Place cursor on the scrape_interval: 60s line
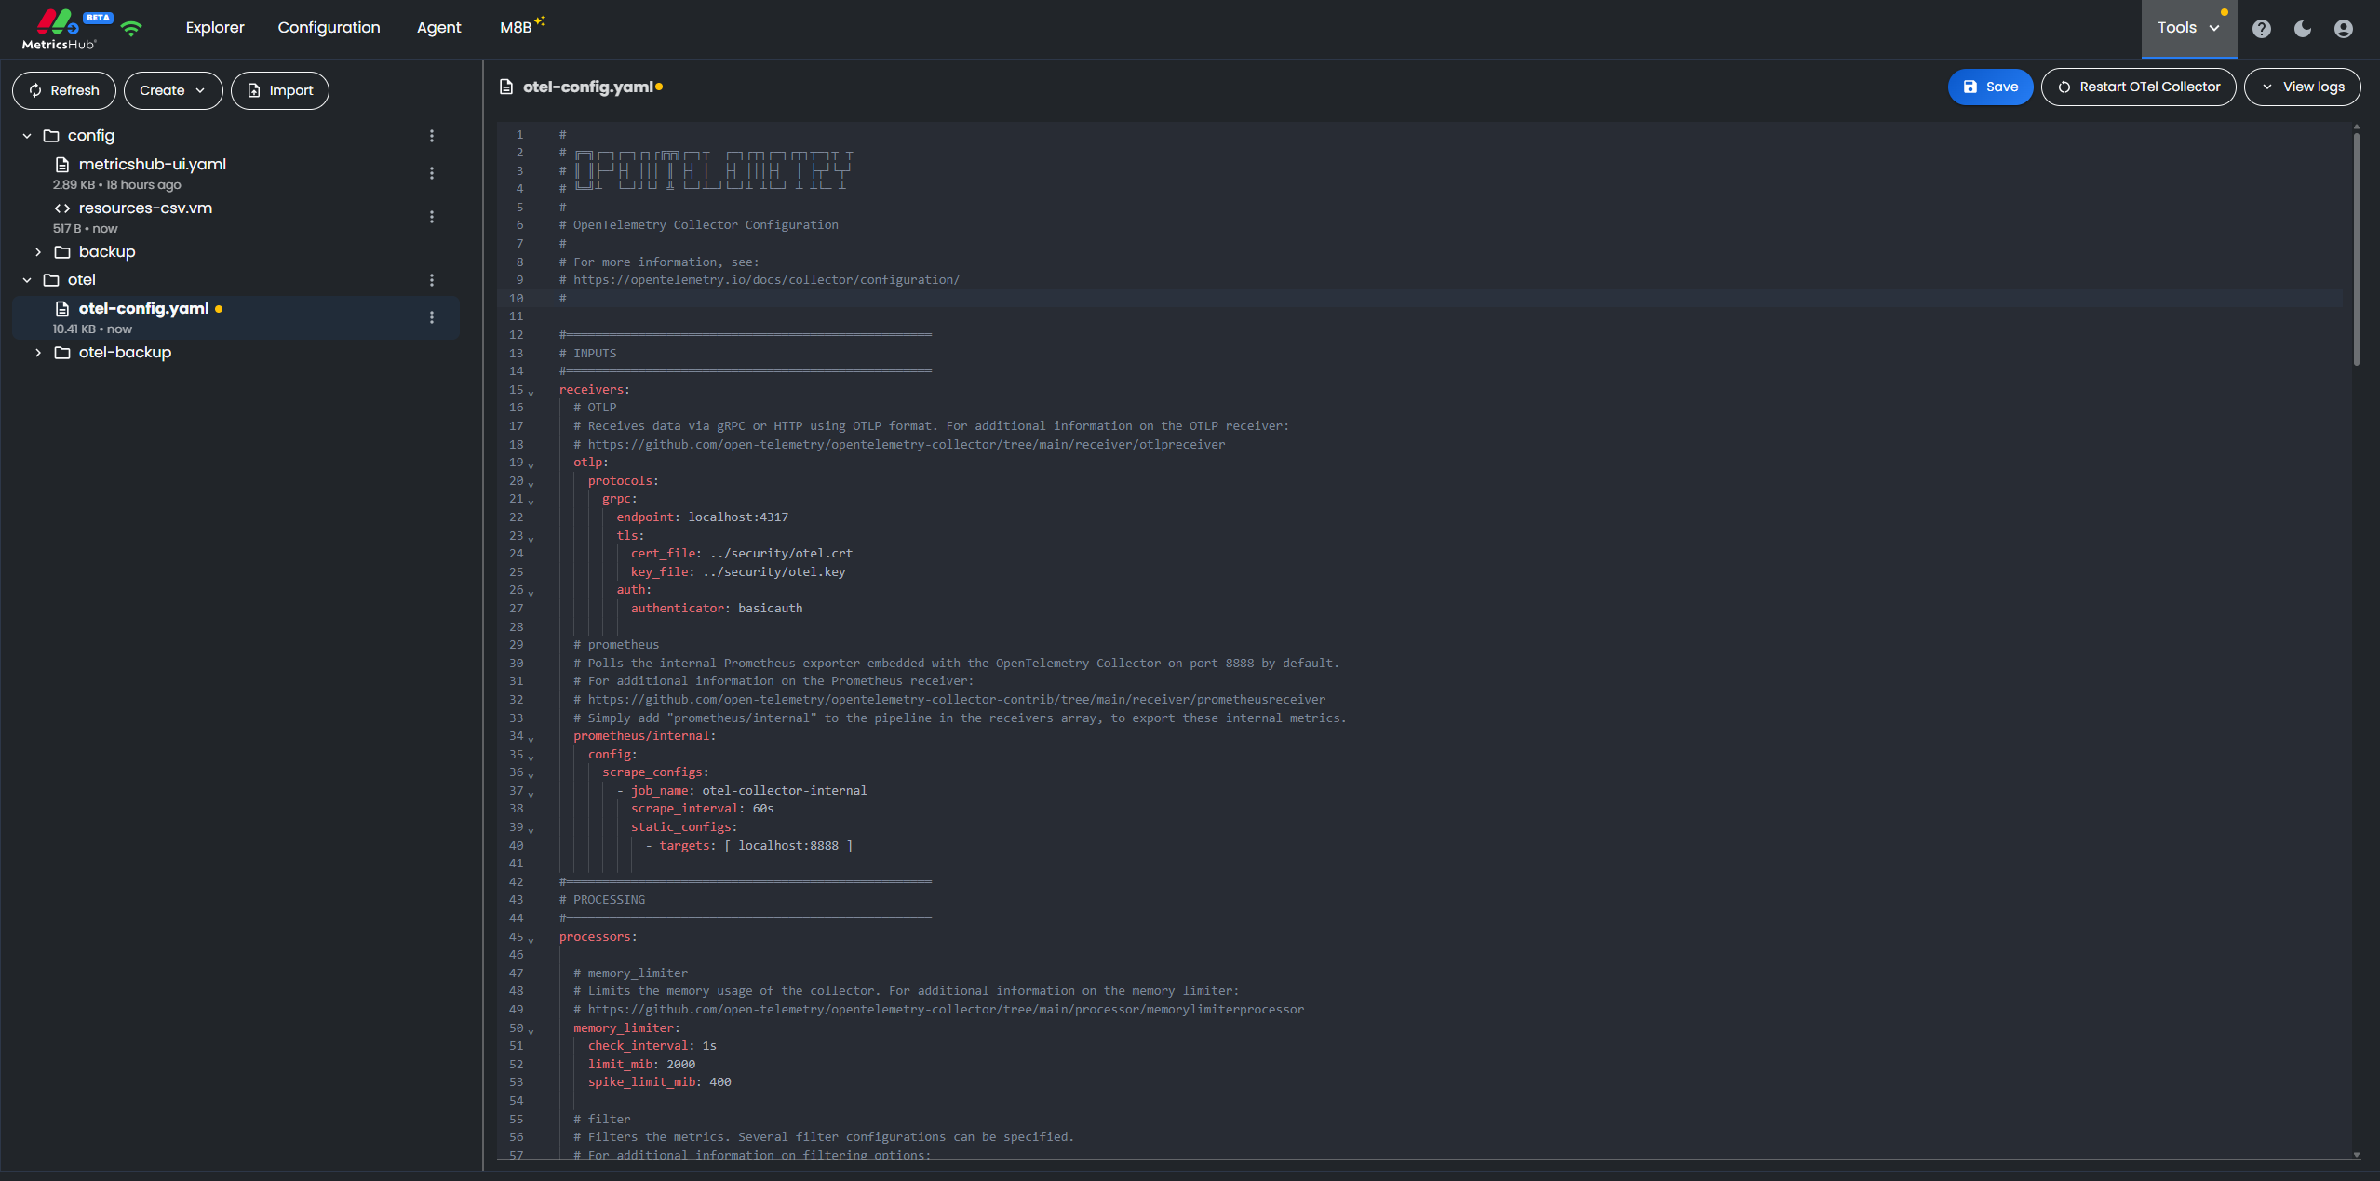The image size is (2380, 1181). click(702, 809)
